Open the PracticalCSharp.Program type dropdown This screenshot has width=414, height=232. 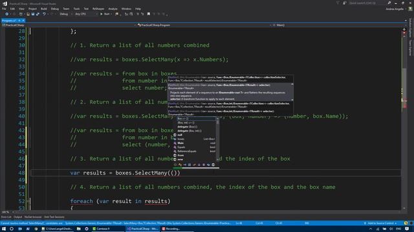coord(204,25)
